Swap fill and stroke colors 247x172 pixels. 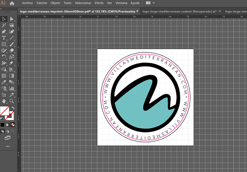[12, 108]
